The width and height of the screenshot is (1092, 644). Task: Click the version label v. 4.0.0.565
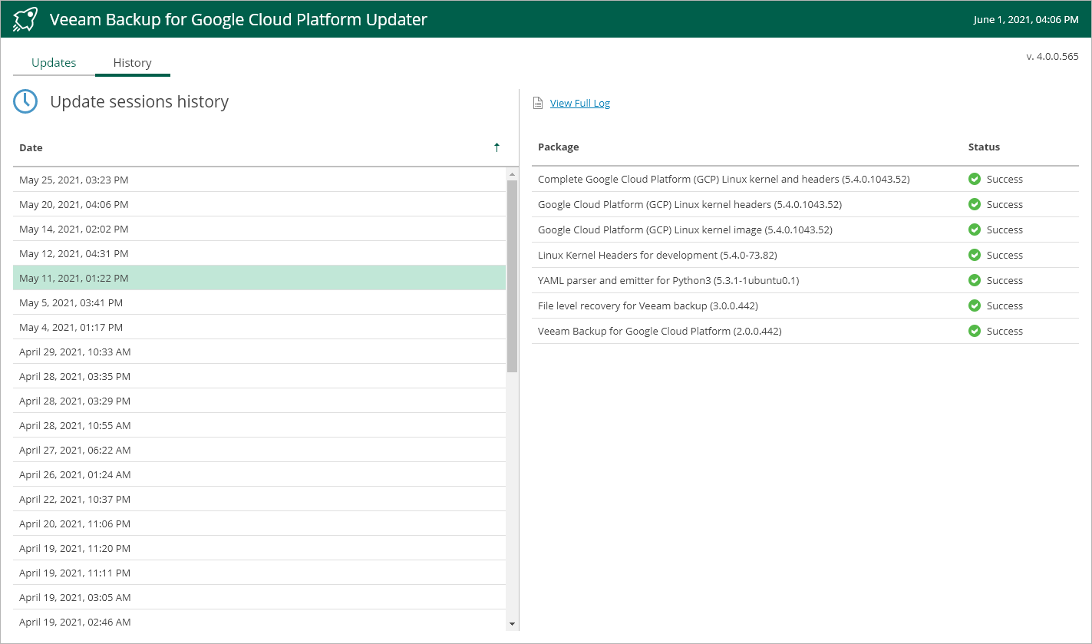click(x=1052, y=57)
